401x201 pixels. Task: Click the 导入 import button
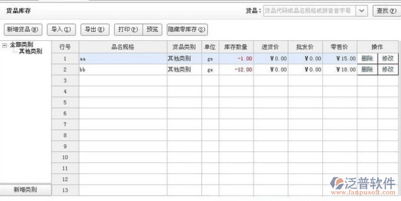61,29
